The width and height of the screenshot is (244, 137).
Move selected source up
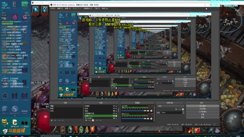tap(97, 120)
